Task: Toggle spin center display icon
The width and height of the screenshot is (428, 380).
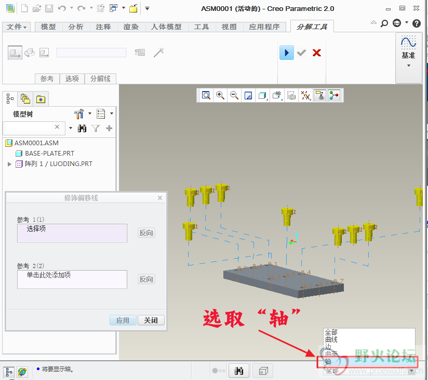Action: pos(334,95)
